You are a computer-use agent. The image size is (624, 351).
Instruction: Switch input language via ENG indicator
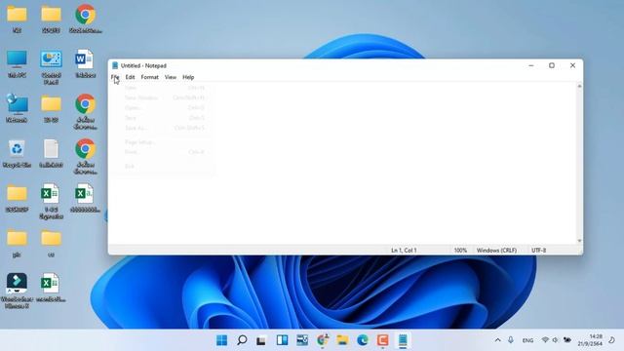(x=527, y=340)
